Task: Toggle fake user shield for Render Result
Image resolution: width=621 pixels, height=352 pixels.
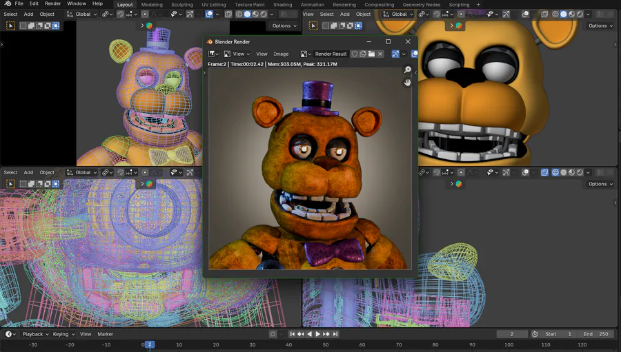Action: coord(355,54)
